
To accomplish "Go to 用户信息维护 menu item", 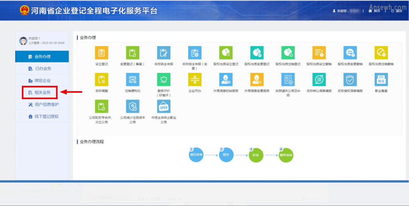I will point(46,104).
